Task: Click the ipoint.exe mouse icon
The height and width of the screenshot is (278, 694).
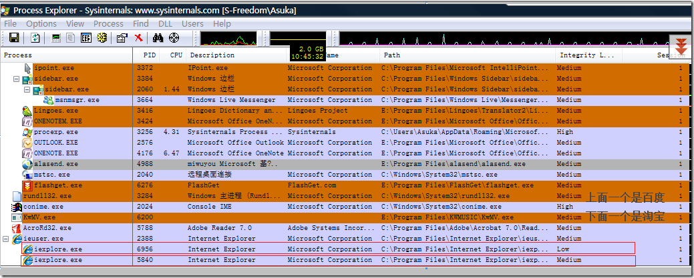Action: click(27, 68)
